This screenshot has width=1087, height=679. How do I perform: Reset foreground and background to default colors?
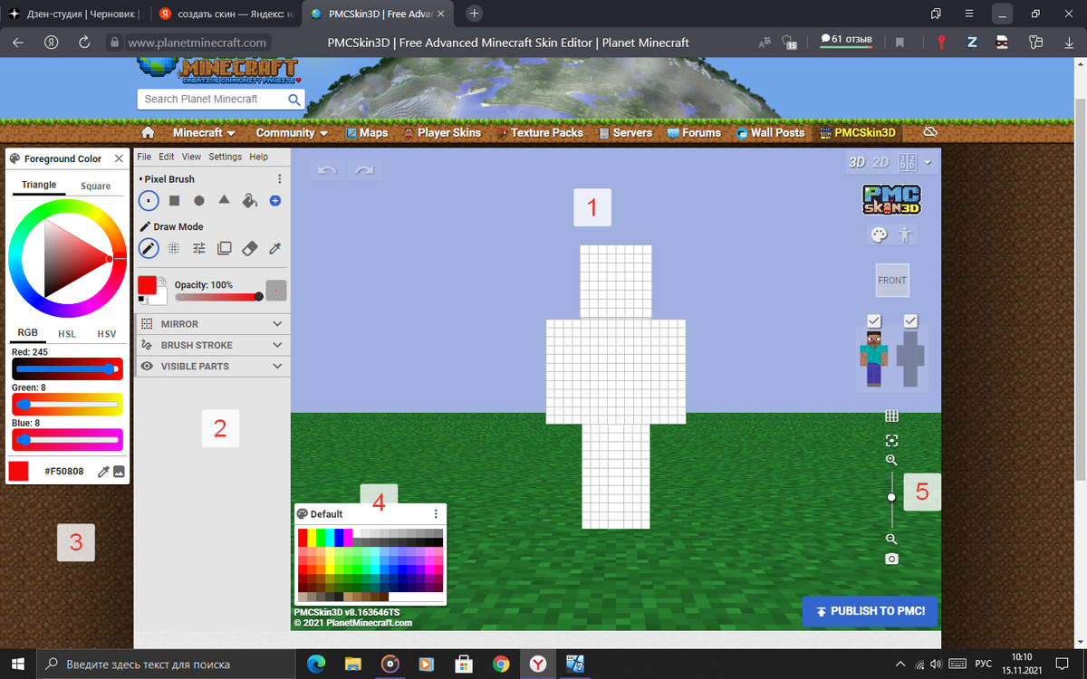point(142,300)
